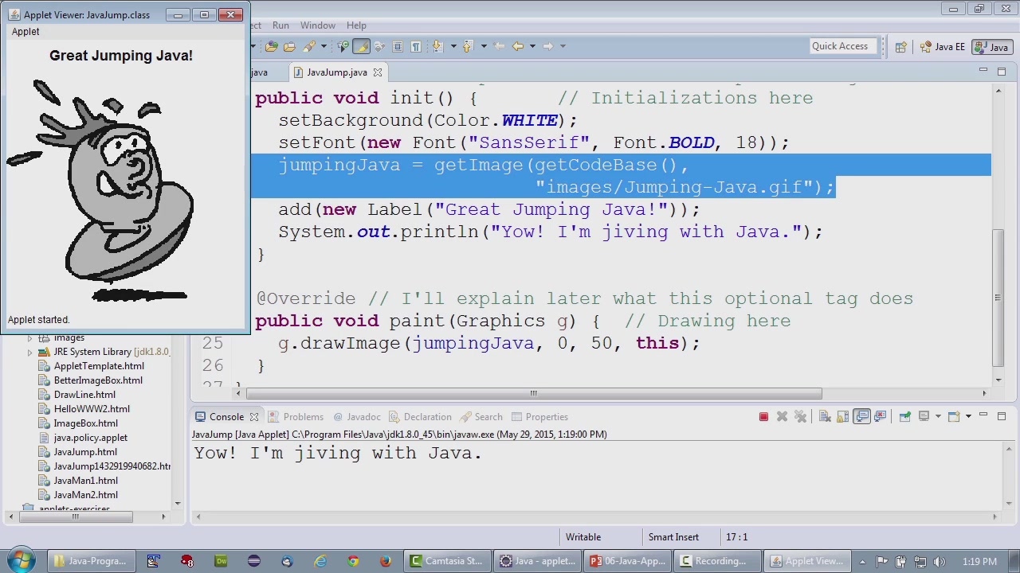
Task: Open the Window menu
Action: [318, 25]
